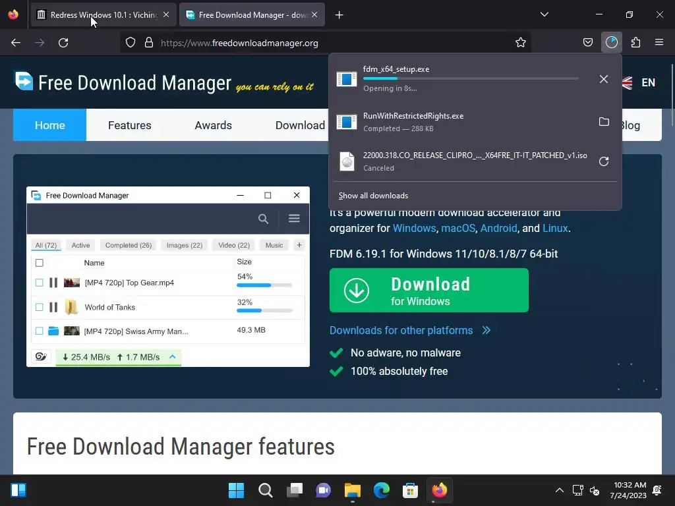
Task: Follow the Linux platform link
Action: pyautogui.click(x=555, y=228)
